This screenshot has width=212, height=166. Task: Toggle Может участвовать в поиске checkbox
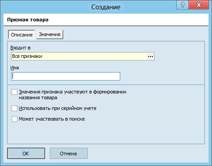click(x=14, y=119)
